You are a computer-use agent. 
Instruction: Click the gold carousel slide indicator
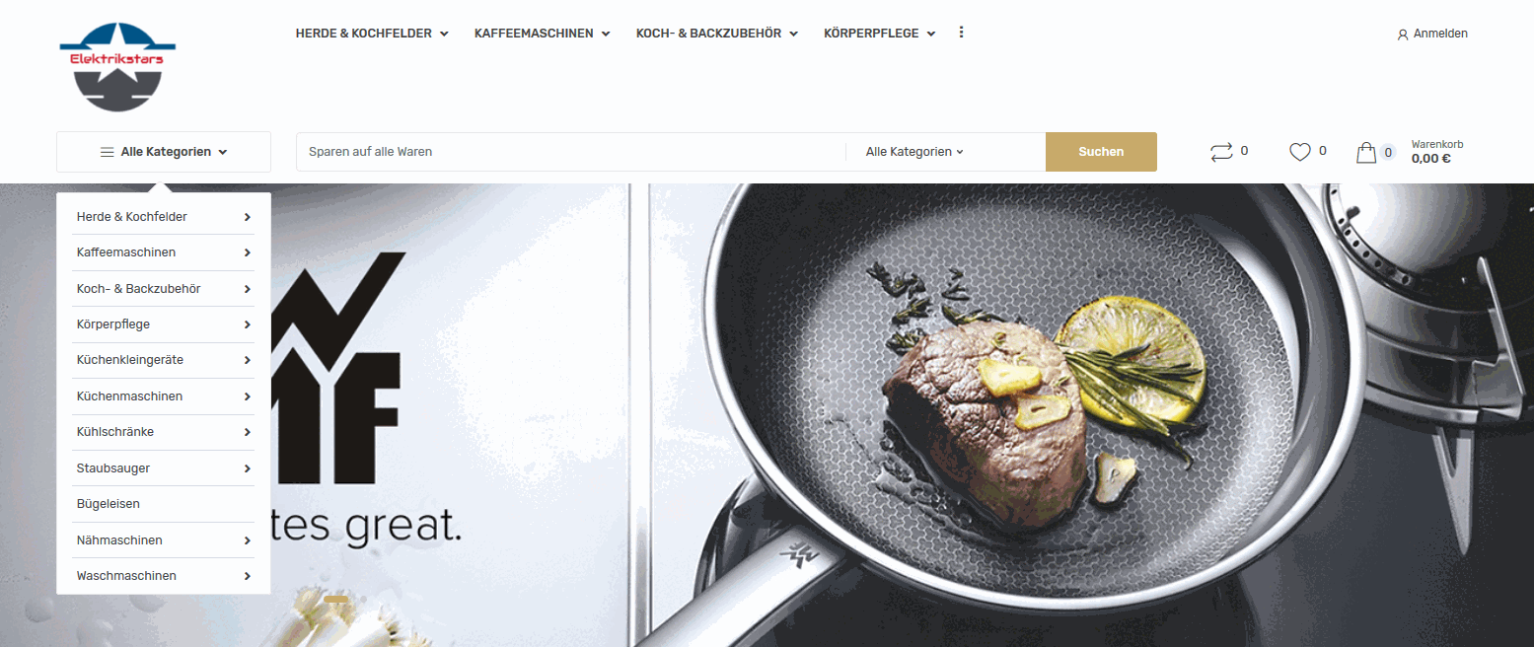coord(336,599)
